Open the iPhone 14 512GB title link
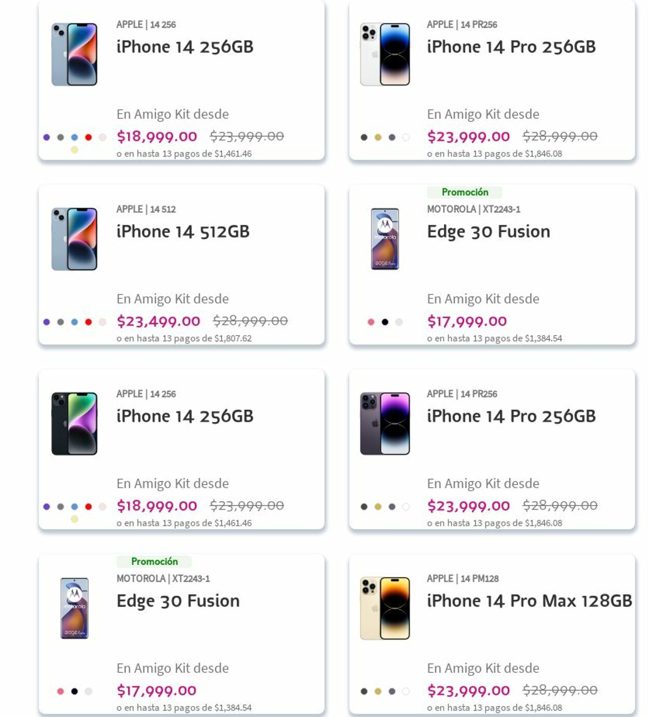The height and width of the screenshot is (717, 649). click(x=183, y=231)
